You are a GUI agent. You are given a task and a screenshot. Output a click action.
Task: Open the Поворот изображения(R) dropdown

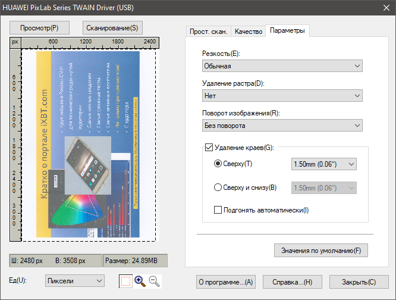click(282, 126)
